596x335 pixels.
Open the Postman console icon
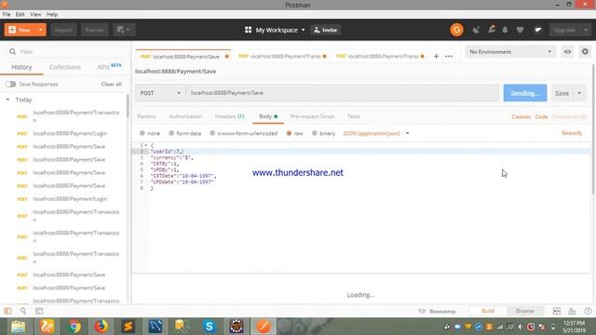coord(39,311)
